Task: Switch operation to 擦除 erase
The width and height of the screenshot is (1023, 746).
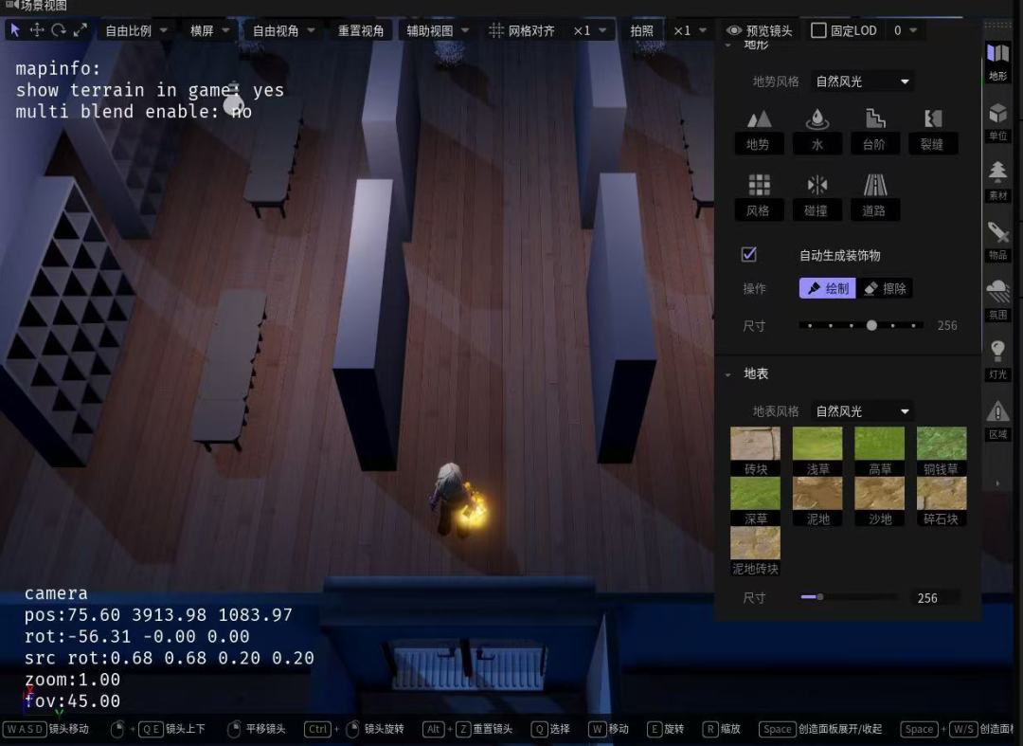Action: tap(885, 288)
